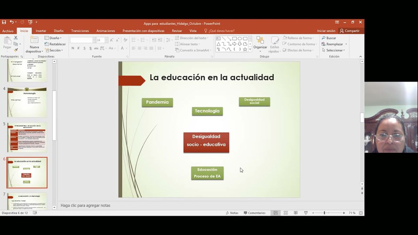Toggle Comentarios pane in status bar

(x=254, y=213)
